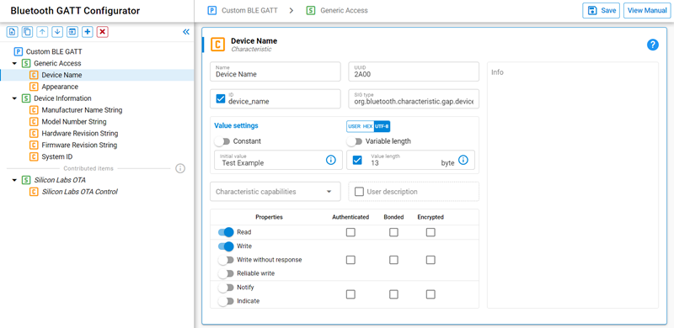The width and height of the screenshot is (674, 328).
Task: Enable the Constant value toggle
Action: pyautogui.click(x=222, y=141)
